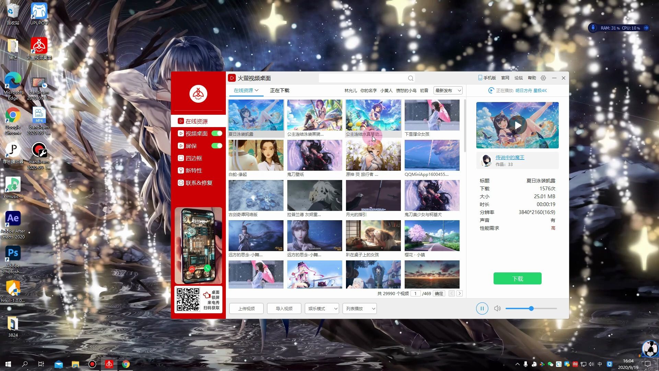Screen dimensions: 659x371
Task: Open the 最新发布 sort dropdown
Action: click(x=448, y=90)
